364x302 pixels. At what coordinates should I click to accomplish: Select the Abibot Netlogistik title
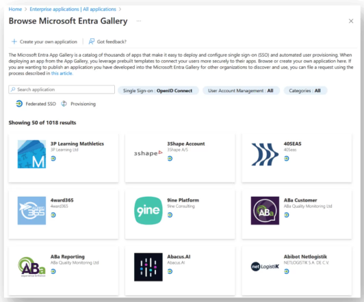coord(305,257)
